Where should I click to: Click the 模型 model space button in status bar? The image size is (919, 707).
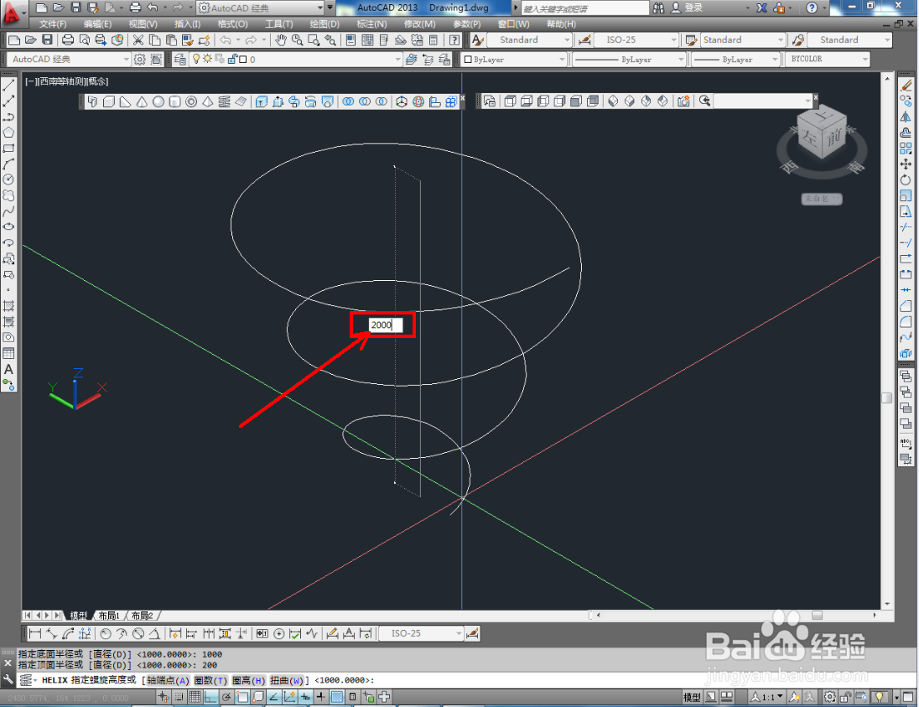(x=692, y=697)
